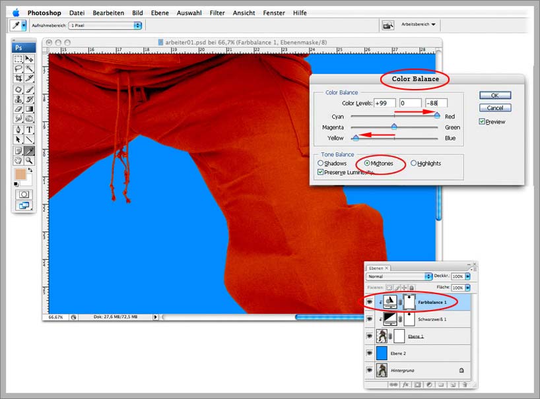Click the Bridge icon in options bar
This screenshot has width=540, height=399.
tap(388, 26)
